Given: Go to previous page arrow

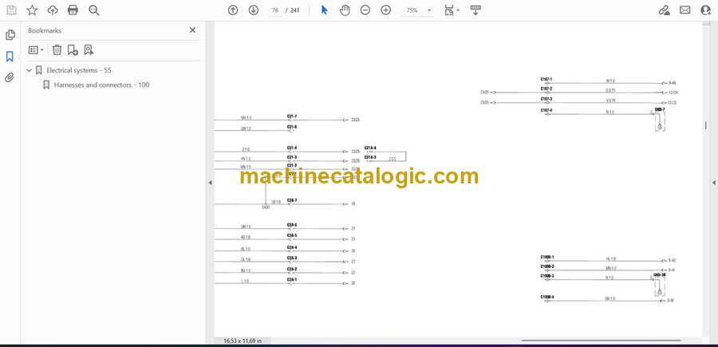Looking at the screenshot, I should click(x=233, y=10).
